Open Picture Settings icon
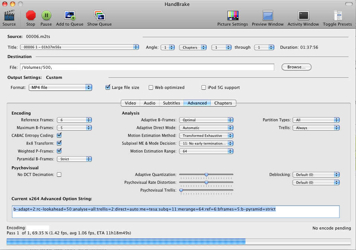356x250 pixels. [x=233, y=16]
